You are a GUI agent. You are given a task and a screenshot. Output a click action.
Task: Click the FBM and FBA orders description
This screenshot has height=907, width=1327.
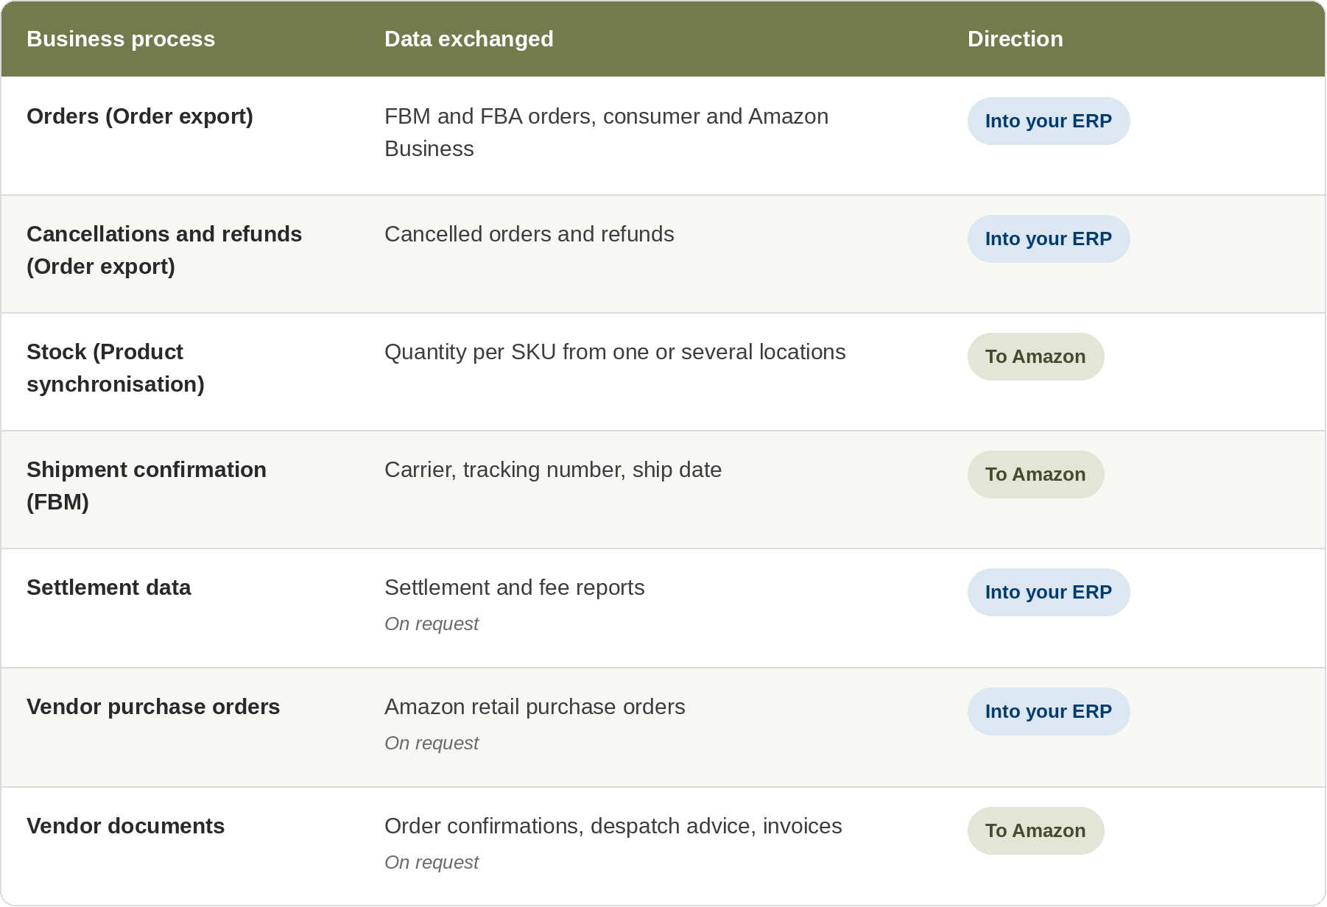coord(606,133)
